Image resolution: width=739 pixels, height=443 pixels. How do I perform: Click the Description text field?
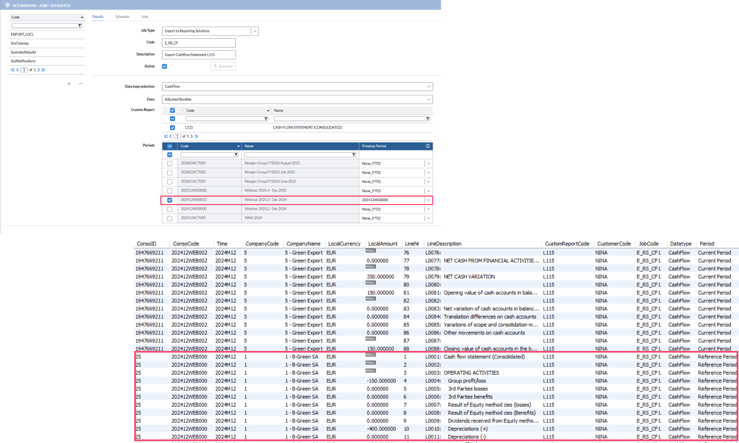click(198, 55)
